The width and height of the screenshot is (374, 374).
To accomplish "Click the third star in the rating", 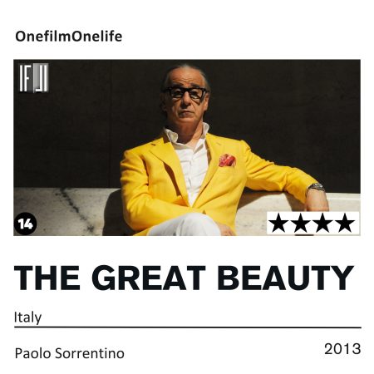I will pyautogui.click(x=322, y=223).
